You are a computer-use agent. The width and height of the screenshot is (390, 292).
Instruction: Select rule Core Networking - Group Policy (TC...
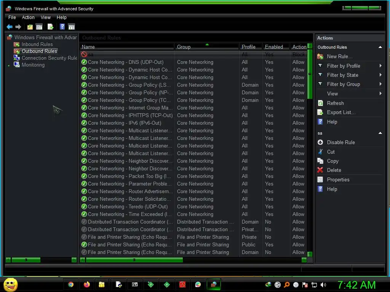129,100
